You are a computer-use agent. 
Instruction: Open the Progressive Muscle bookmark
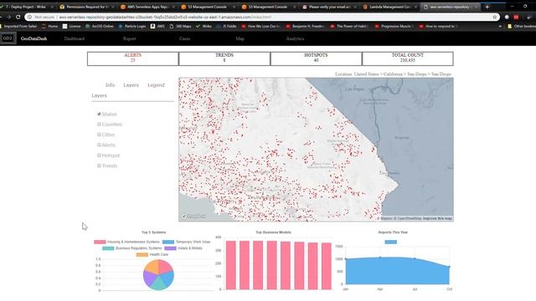click(394, 26)
